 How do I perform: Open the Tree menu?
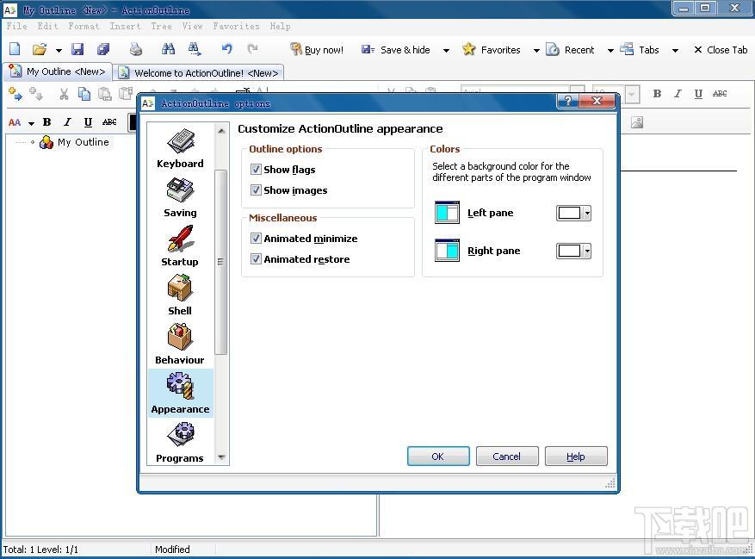pos(161,26)
